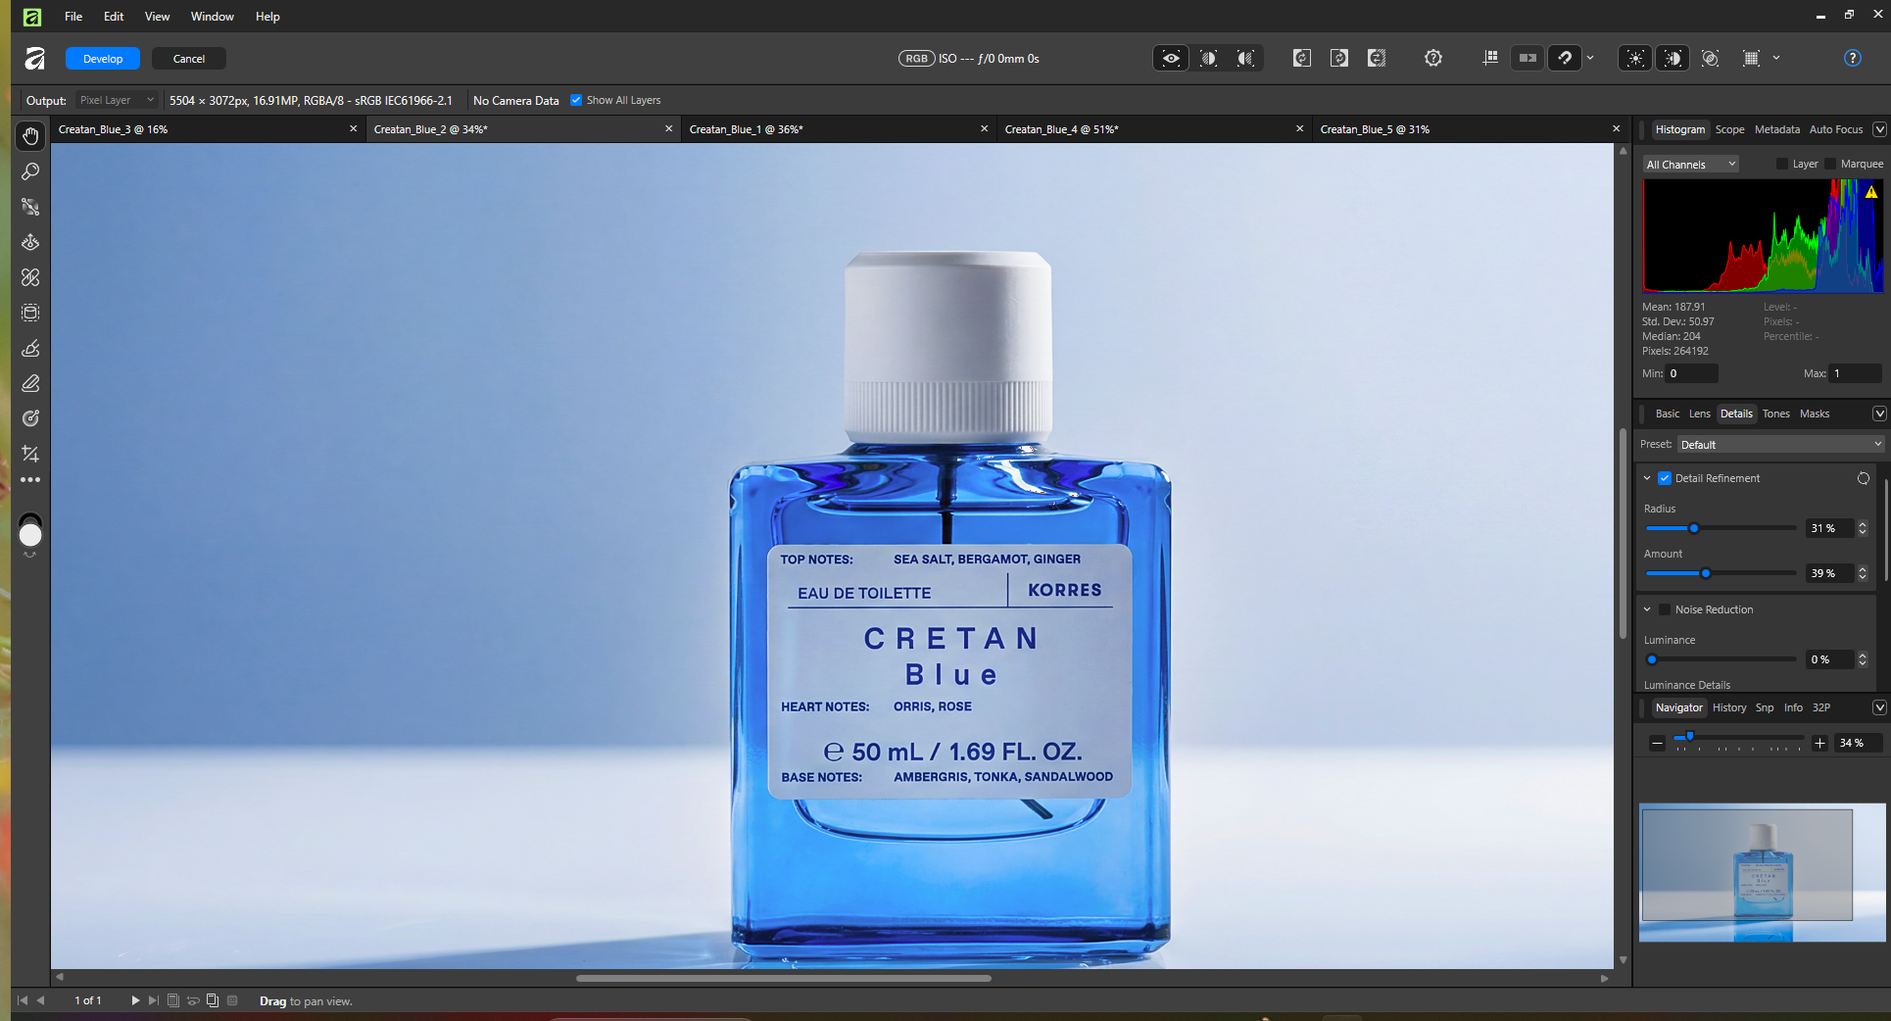Toggle show clipped highlights sun icon

tap(1635, 59)
